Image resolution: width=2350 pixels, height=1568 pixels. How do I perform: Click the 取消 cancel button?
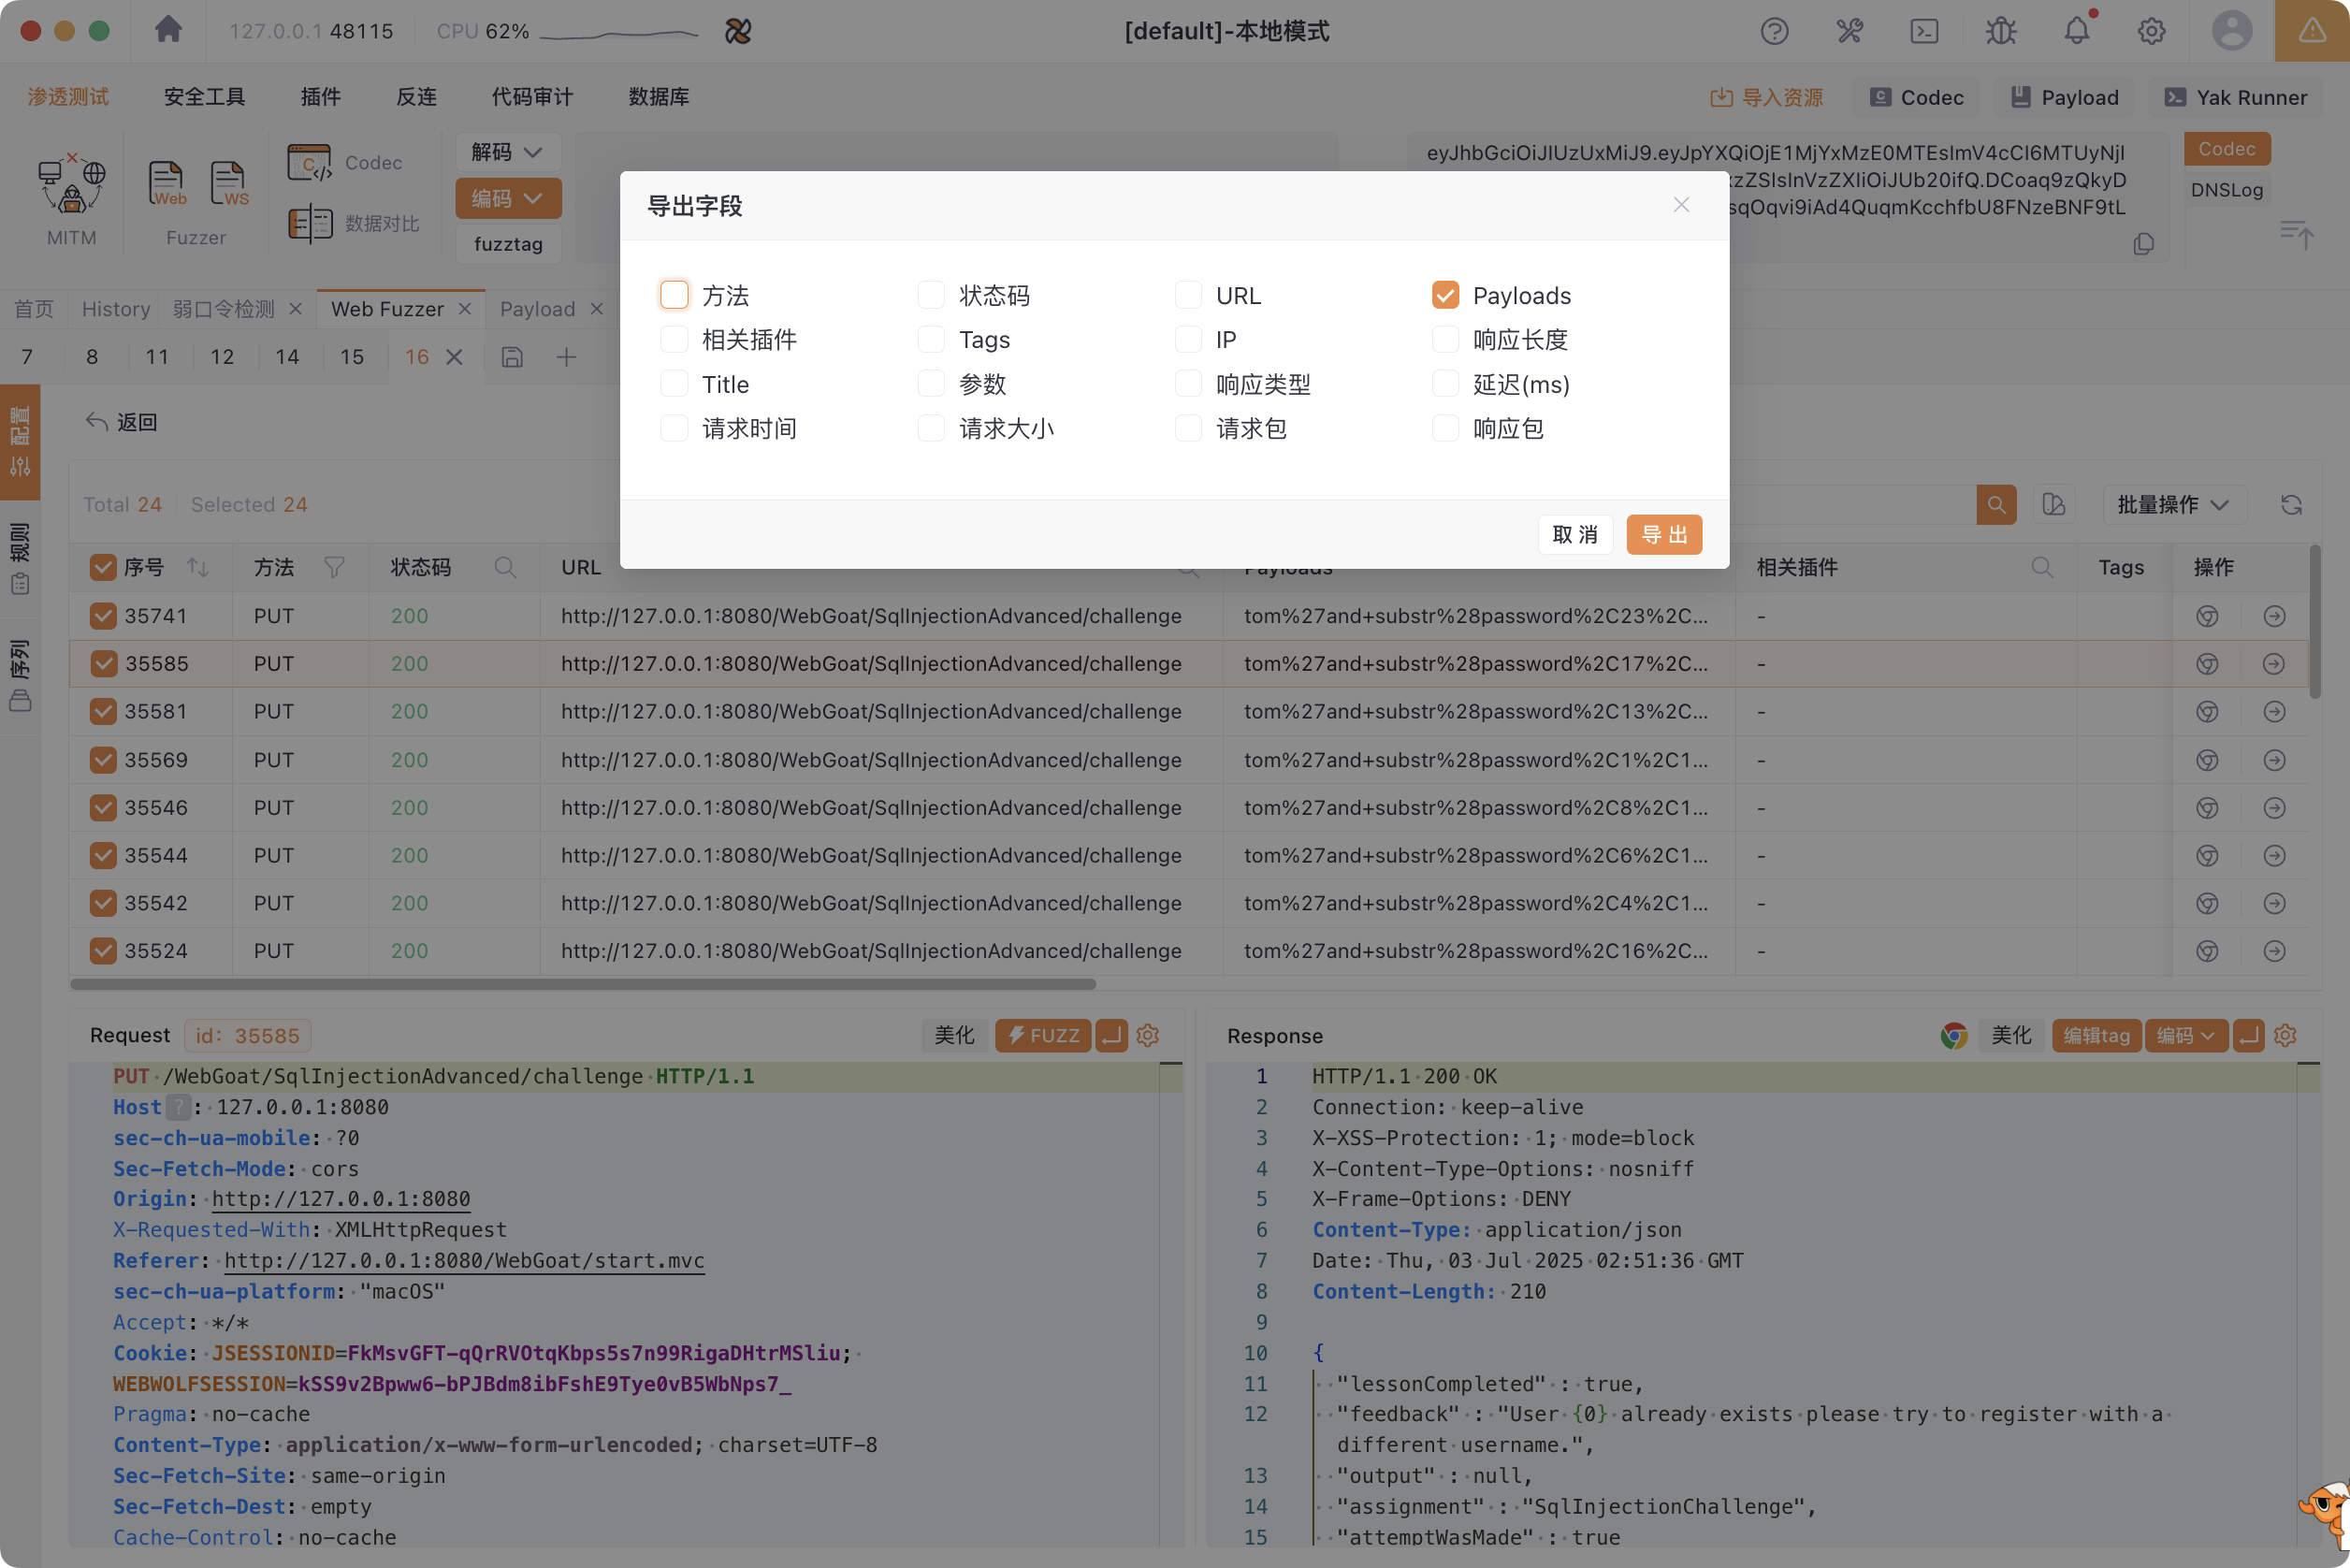click(x=1575, y=535)
